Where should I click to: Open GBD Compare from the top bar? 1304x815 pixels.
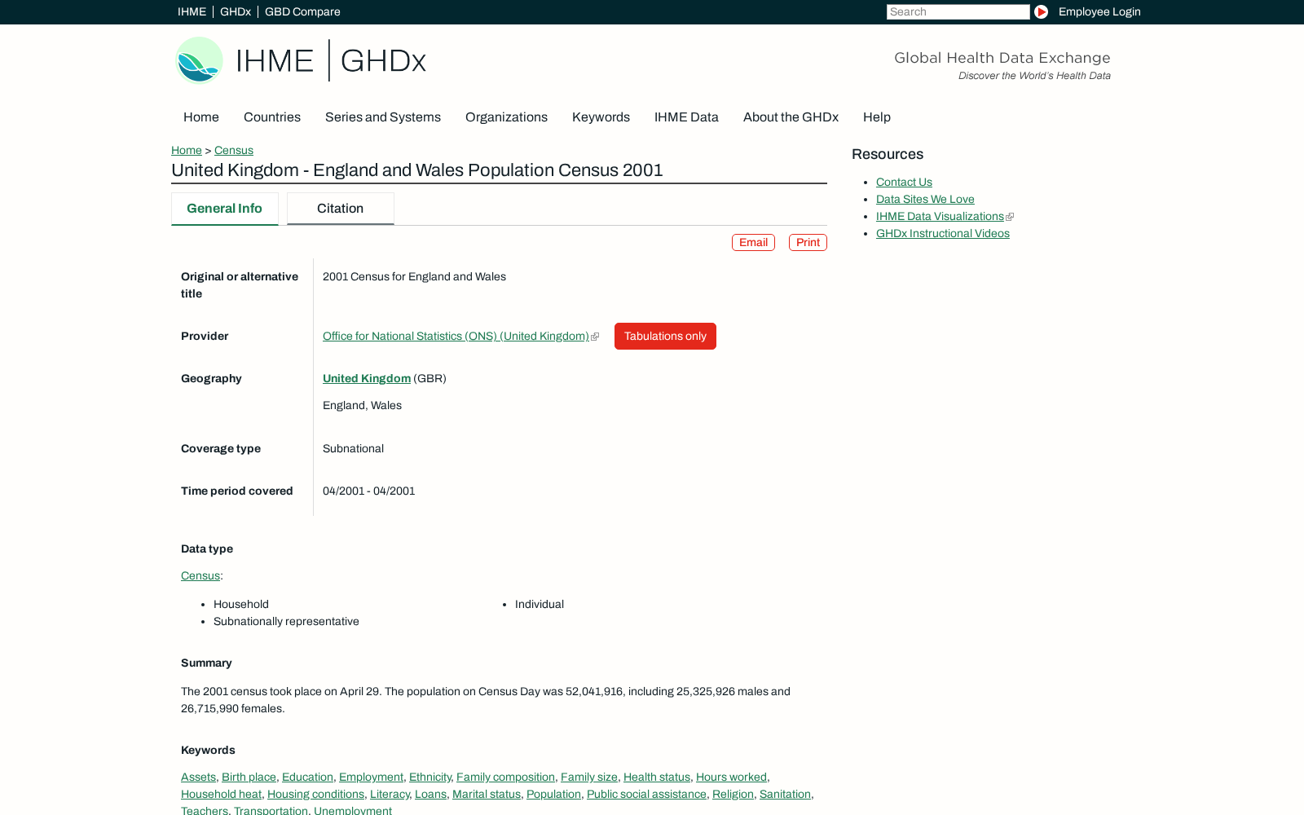(302, 11)
